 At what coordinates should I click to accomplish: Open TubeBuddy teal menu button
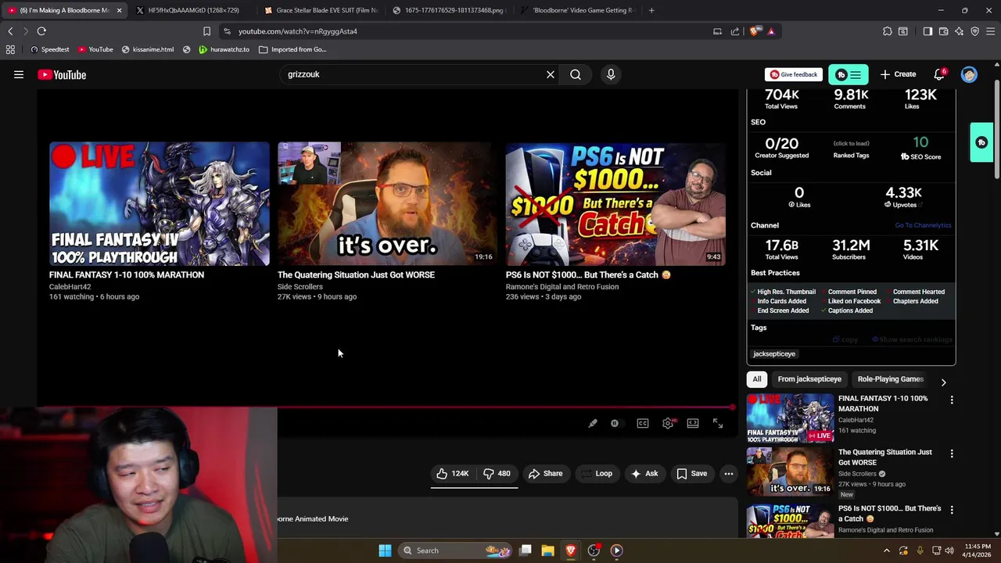pyautogui.click(x=849, y=74)
